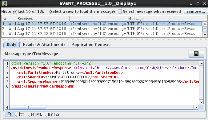Click the remove ... button

click(x=196, y=12)
